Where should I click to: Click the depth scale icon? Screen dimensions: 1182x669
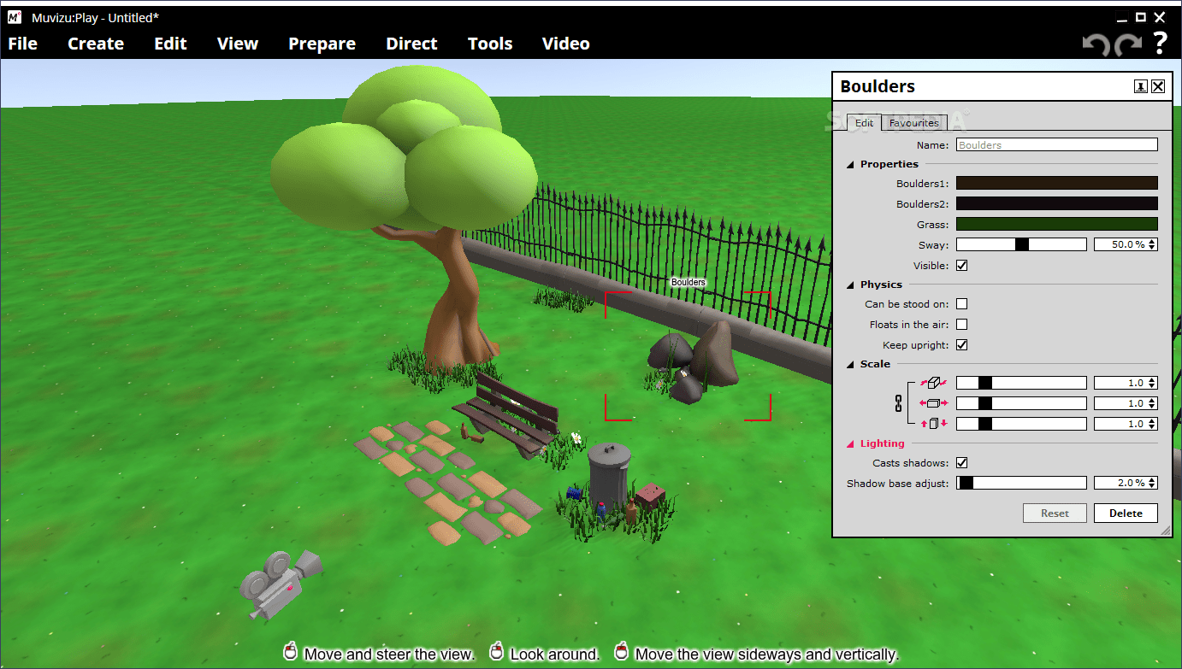click(x=933, y=383)
